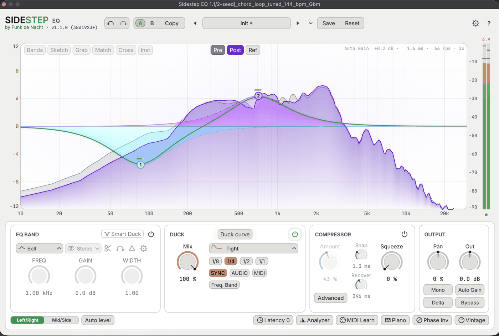Viewport: 499px width, 336px height.
Task: Click the redo arrow icon
Action: [x=123, y=23]
